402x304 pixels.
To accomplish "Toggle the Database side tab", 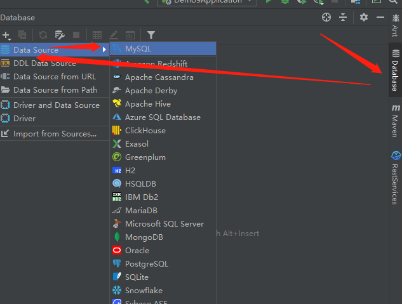I will [x=396, y=70].
